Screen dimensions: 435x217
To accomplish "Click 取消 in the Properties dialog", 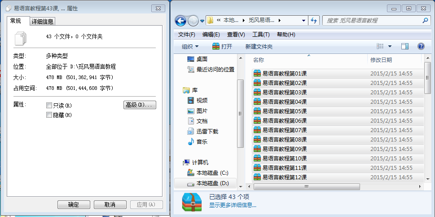I will point(110,205).
